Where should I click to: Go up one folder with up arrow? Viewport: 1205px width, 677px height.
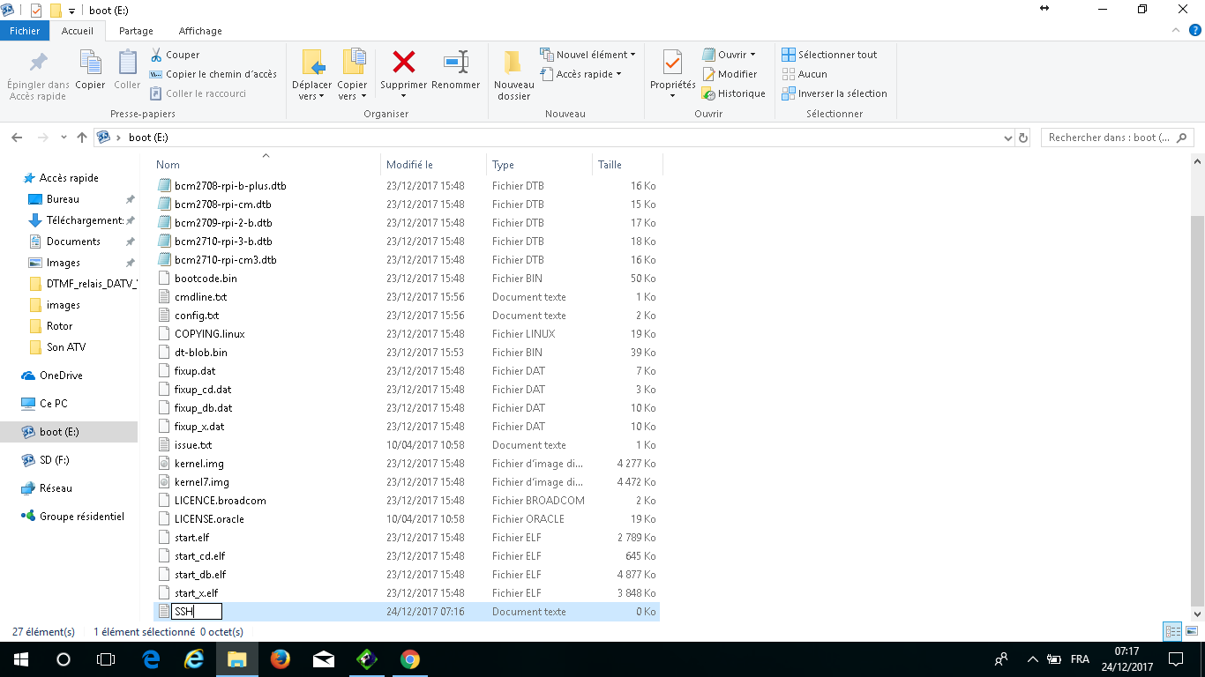pyautogui.click(x=82, y=138)
